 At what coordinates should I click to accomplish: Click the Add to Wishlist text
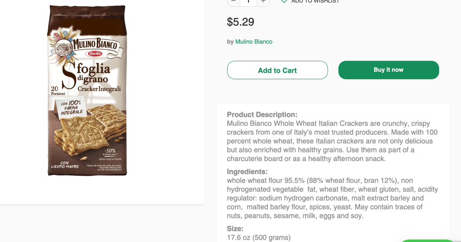click(x=315, y=1)
